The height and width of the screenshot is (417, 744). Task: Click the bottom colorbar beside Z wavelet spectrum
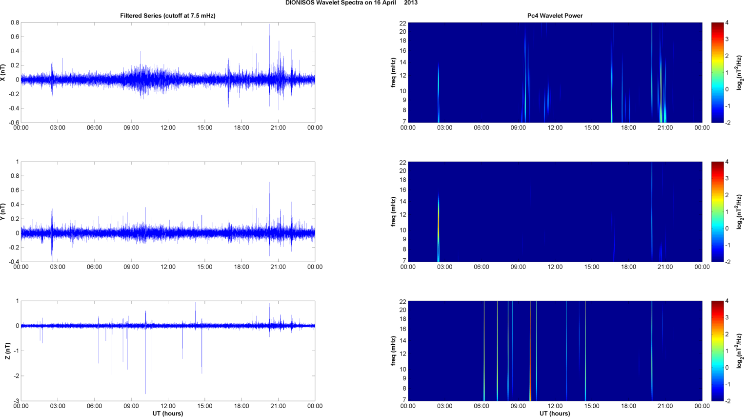(x=717, y=351)
